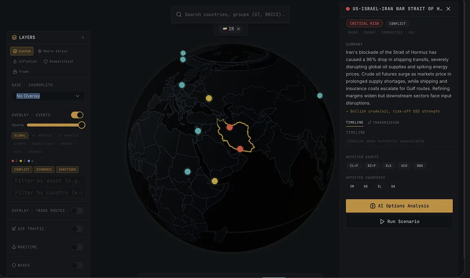Click the teal marker in central Africa

pyautogui.click(x=188, y=171)
